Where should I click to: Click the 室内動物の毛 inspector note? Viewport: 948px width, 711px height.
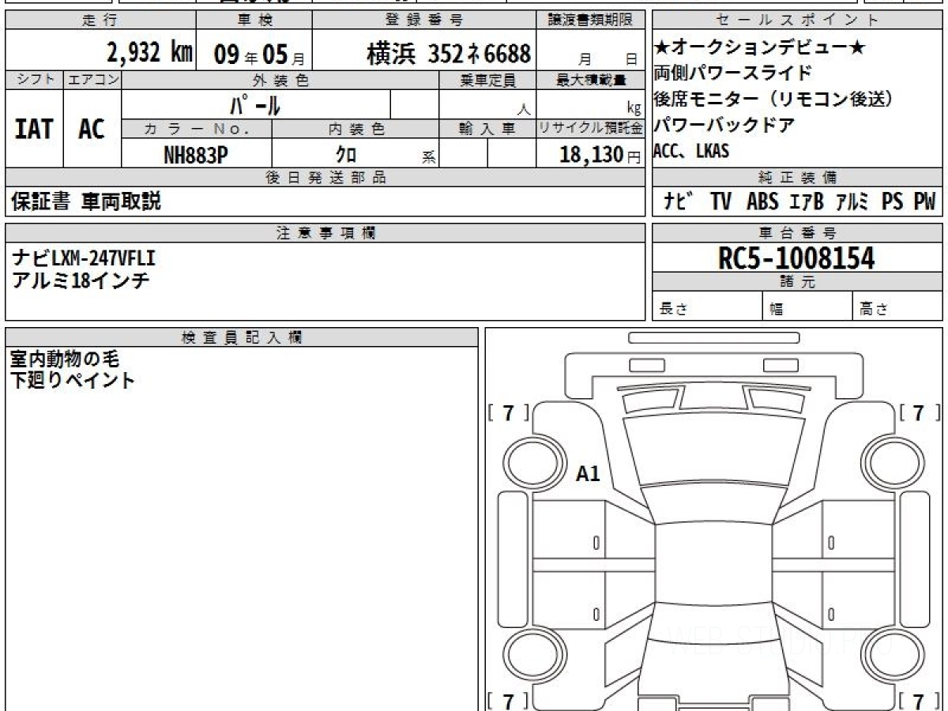click(65, 359)
